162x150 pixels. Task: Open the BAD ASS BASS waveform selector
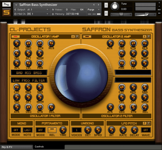pyautogui.click(x=29, y=73)
